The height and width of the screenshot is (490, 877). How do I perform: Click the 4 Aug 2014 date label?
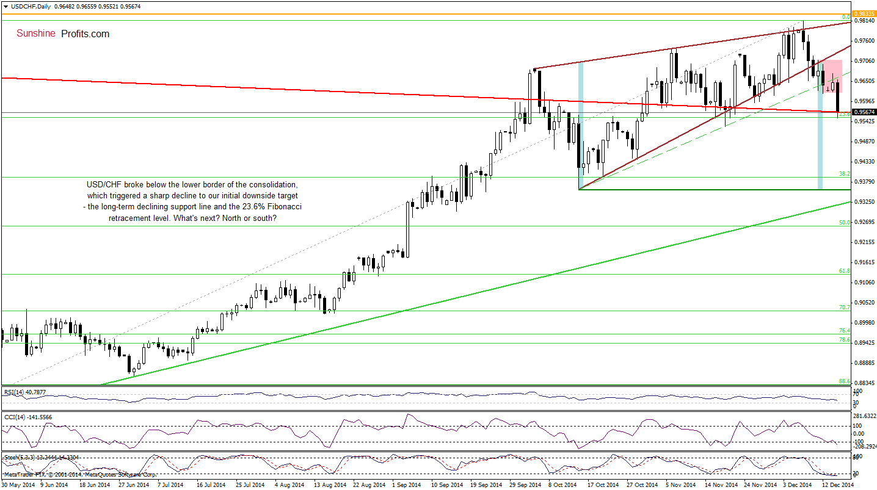[x=289, y=485]
